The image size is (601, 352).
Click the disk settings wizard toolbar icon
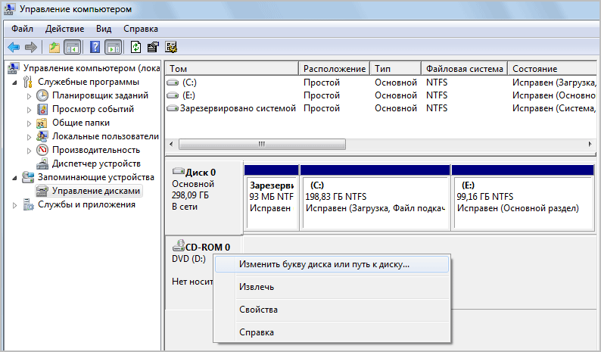[x=171, y=47]
